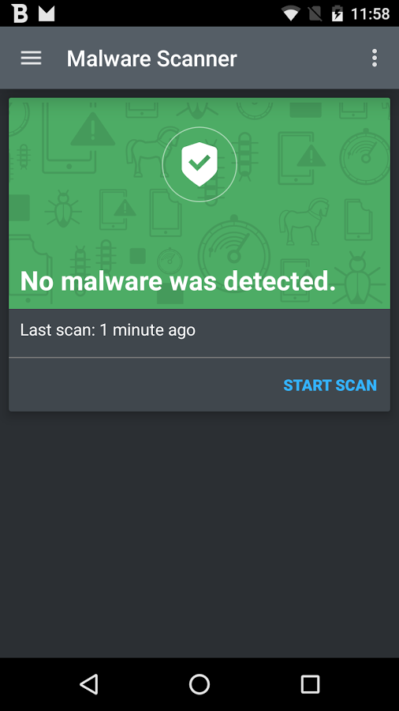Screen dimensions: 399x711
Task: Tap the Trojan horse graphic at right
Action: [304, 221]
